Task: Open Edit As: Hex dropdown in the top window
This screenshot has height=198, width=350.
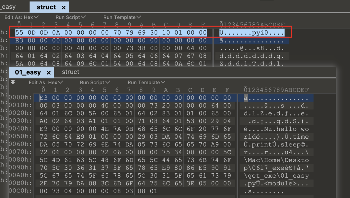Action: coord(21,17)
